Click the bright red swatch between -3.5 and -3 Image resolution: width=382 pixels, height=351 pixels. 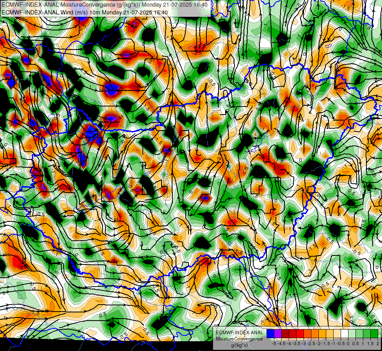click(x=300, y=334)
